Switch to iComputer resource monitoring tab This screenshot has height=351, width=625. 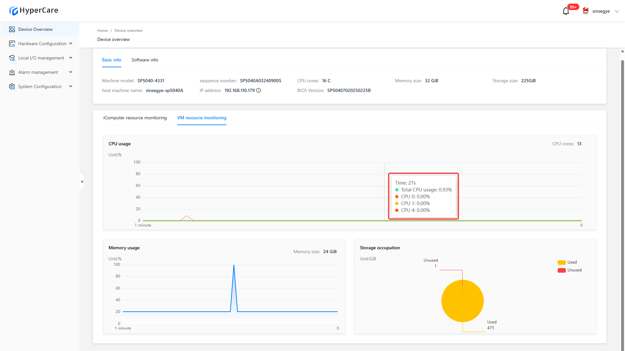[x=135, y=118]
